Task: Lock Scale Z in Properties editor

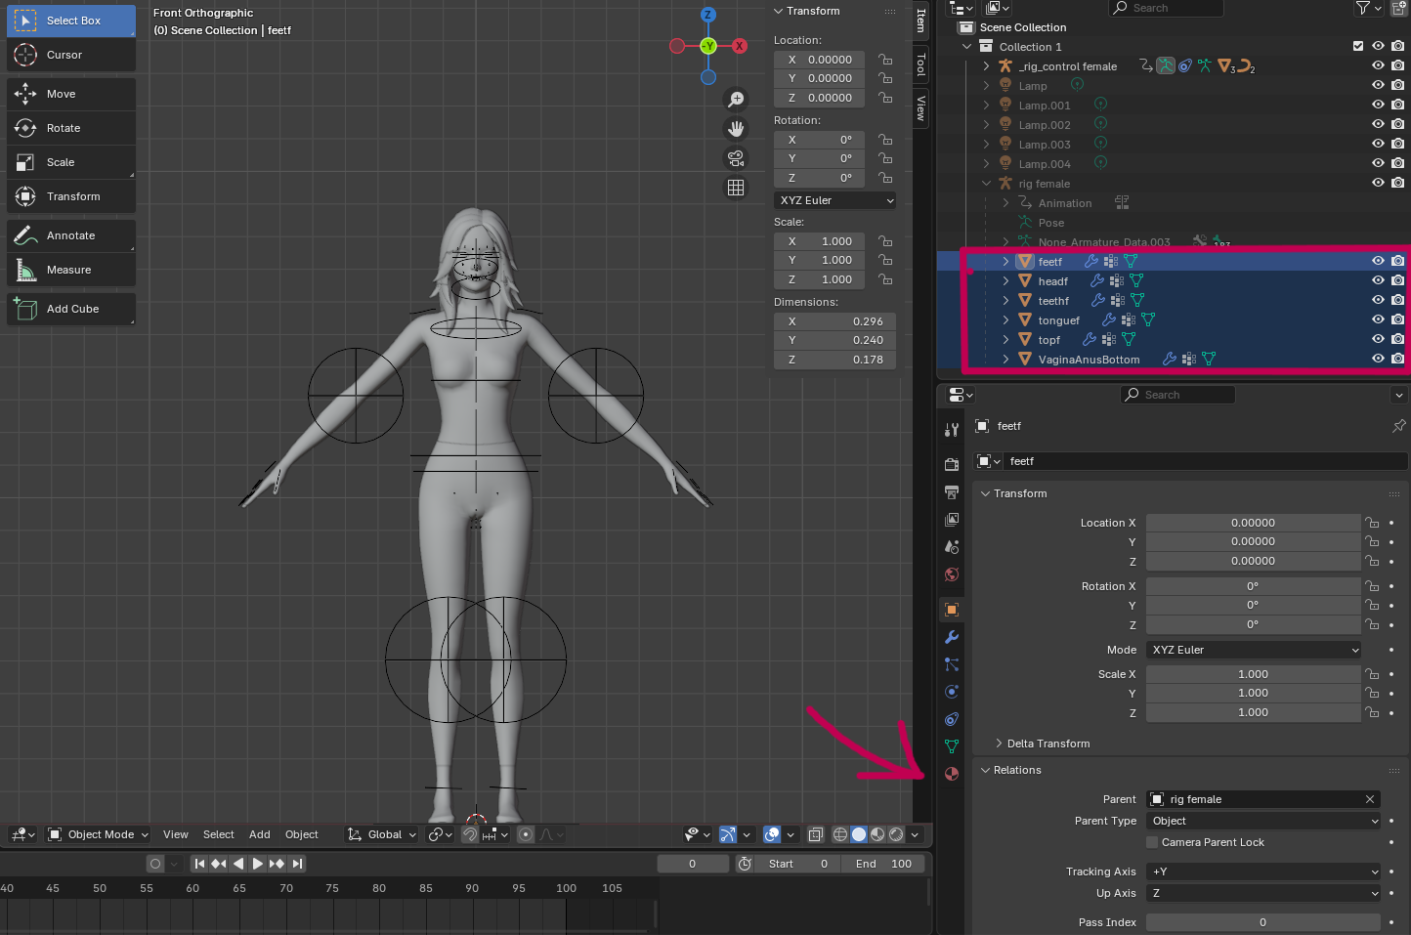Action: point(1372,712)
